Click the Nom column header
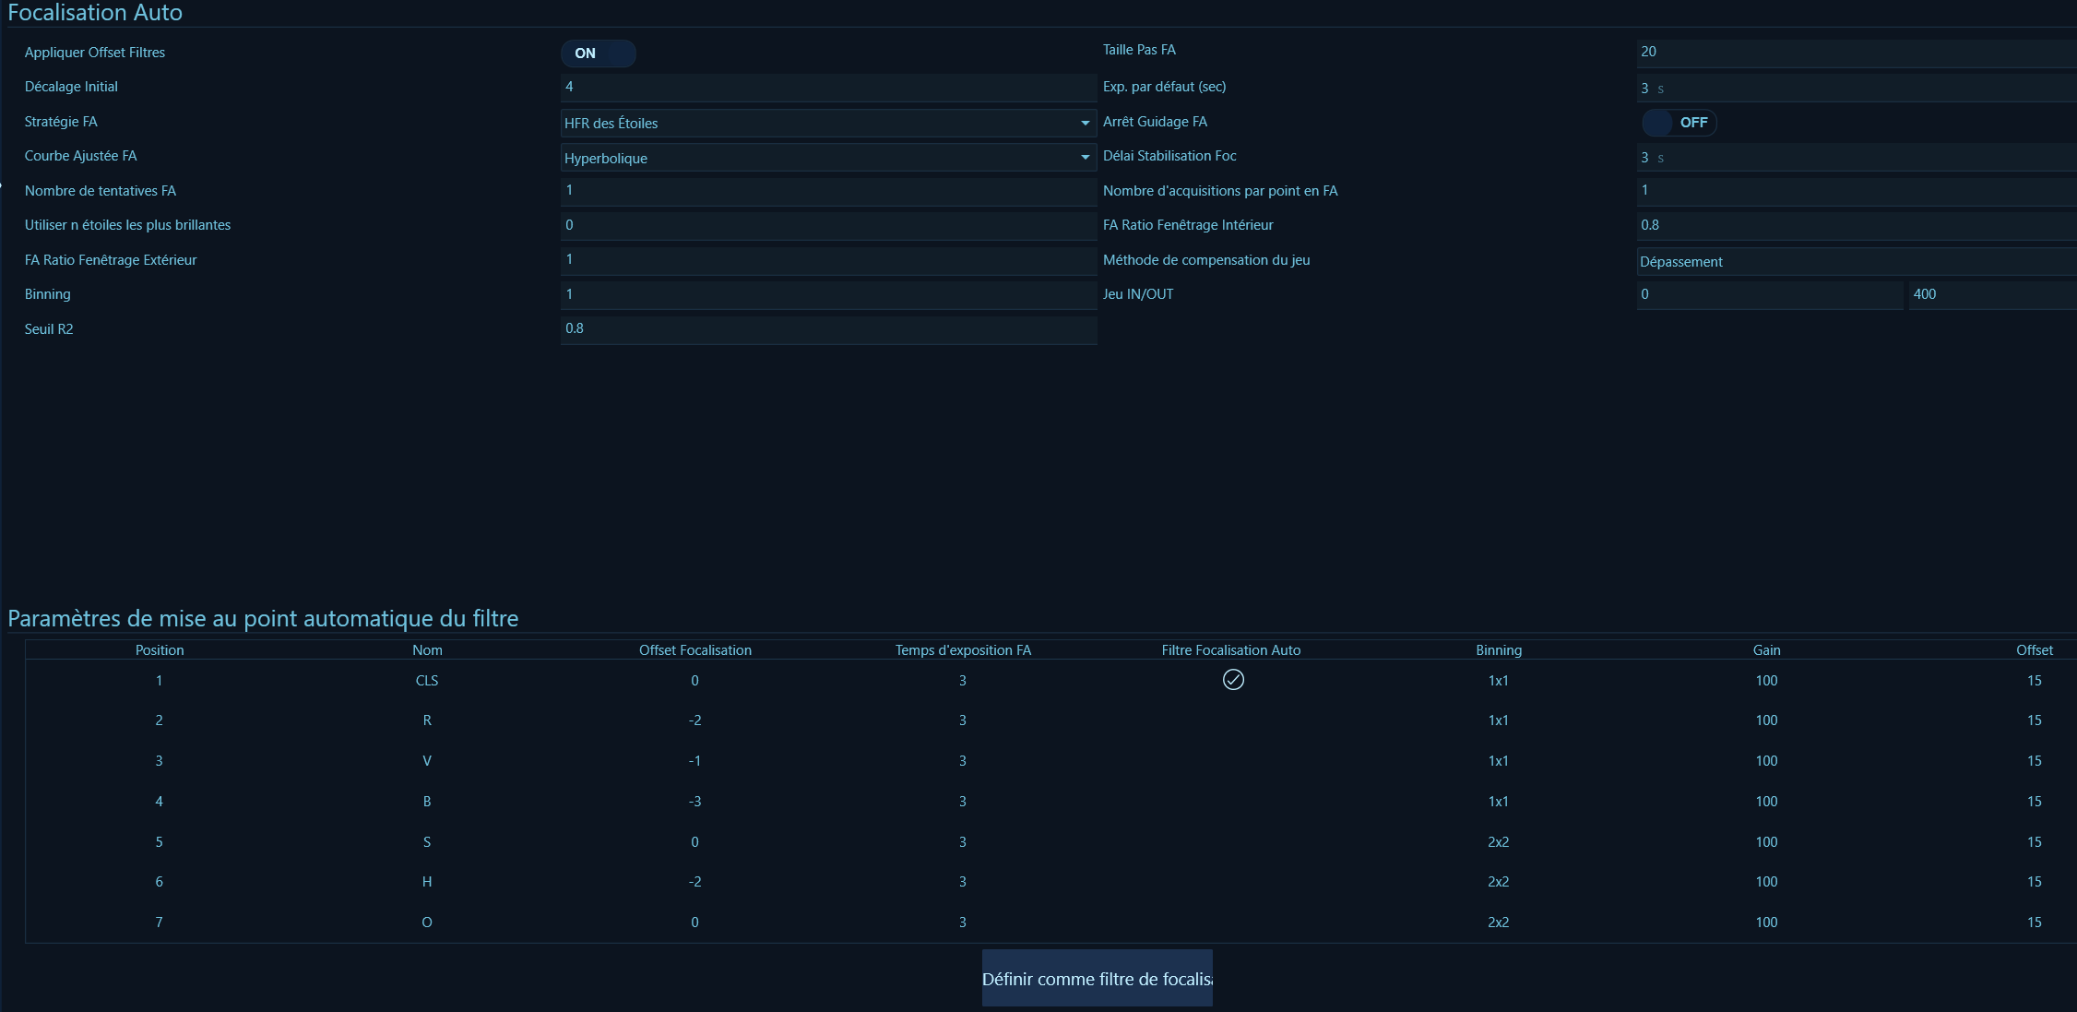Viewport: 2077px width, 1012px height. 427,650
